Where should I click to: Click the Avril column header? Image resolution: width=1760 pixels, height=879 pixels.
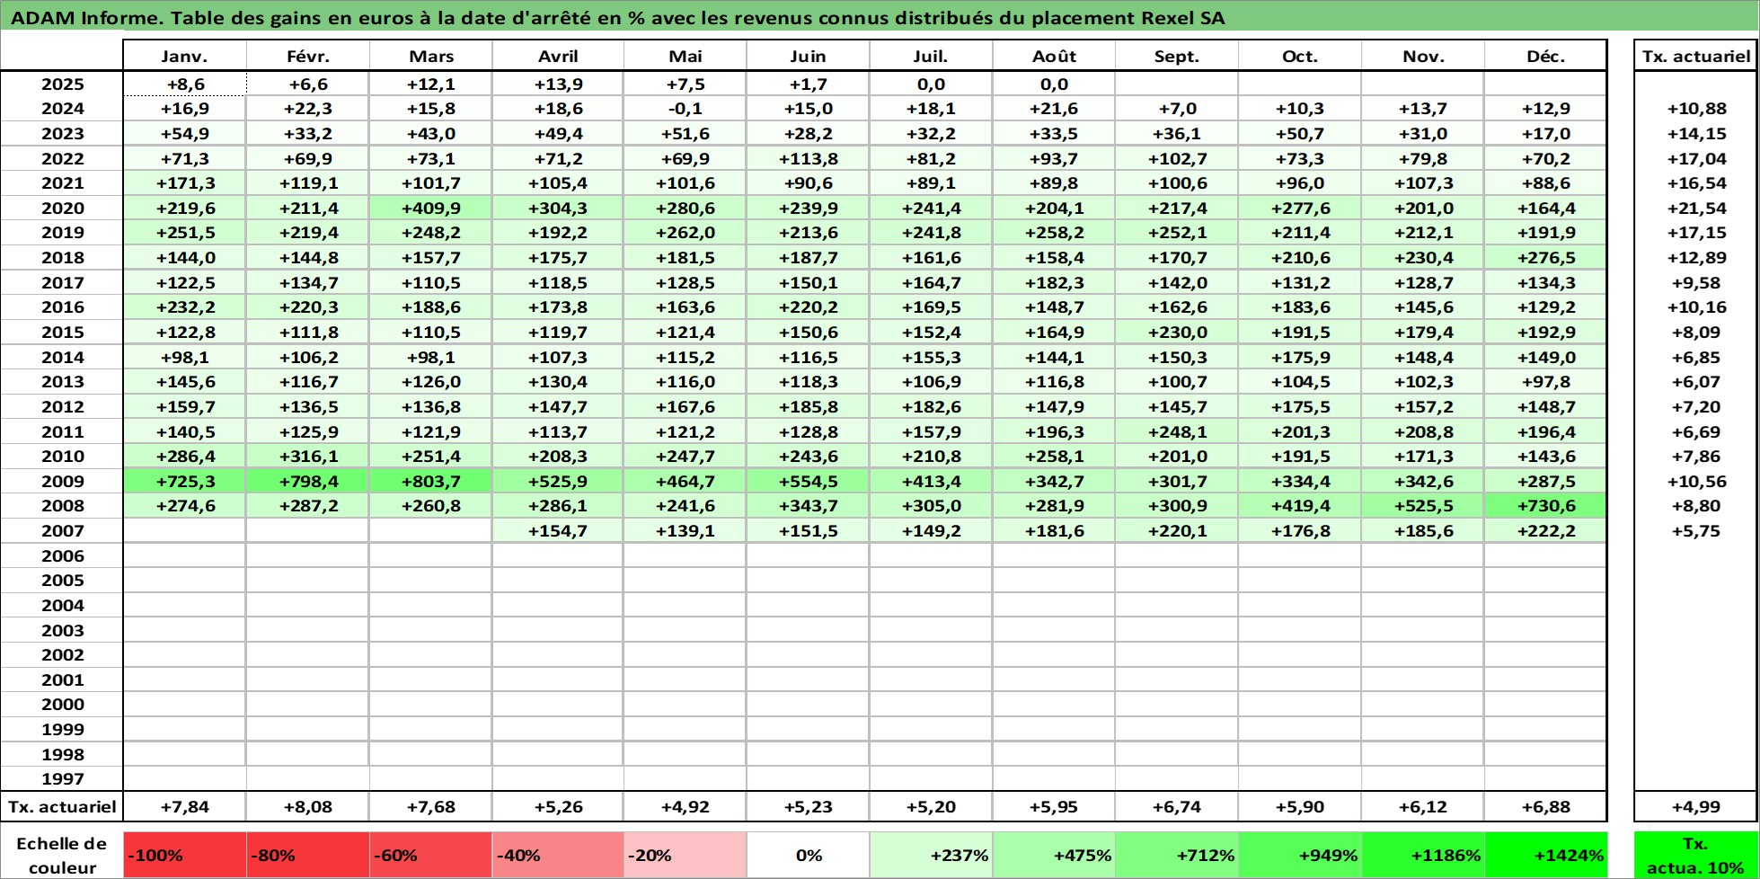coord(558,56)
